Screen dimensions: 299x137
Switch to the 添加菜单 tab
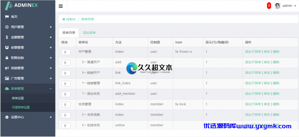89,33
